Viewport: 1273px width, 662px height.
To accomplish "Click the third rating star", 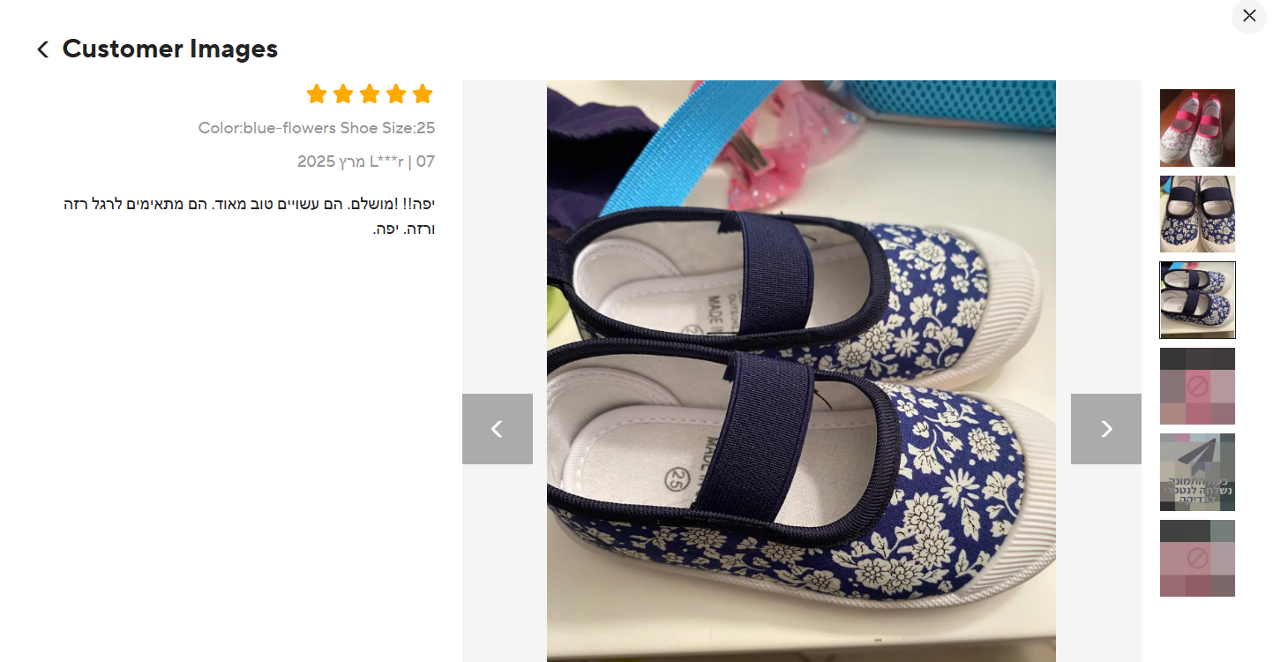I will click(370, 94).
